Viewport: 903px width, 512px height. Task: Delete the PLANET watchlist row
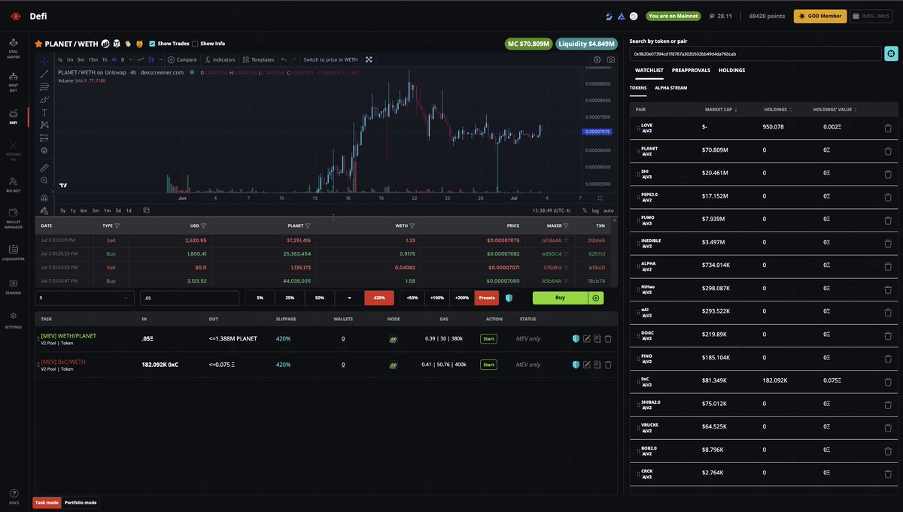pyautogui.click(x=888, y=150)
